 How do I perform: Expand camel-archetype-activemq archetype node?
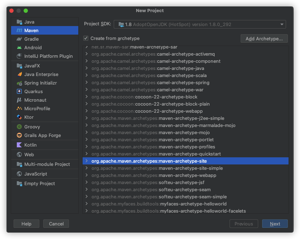tap(87, 54)
